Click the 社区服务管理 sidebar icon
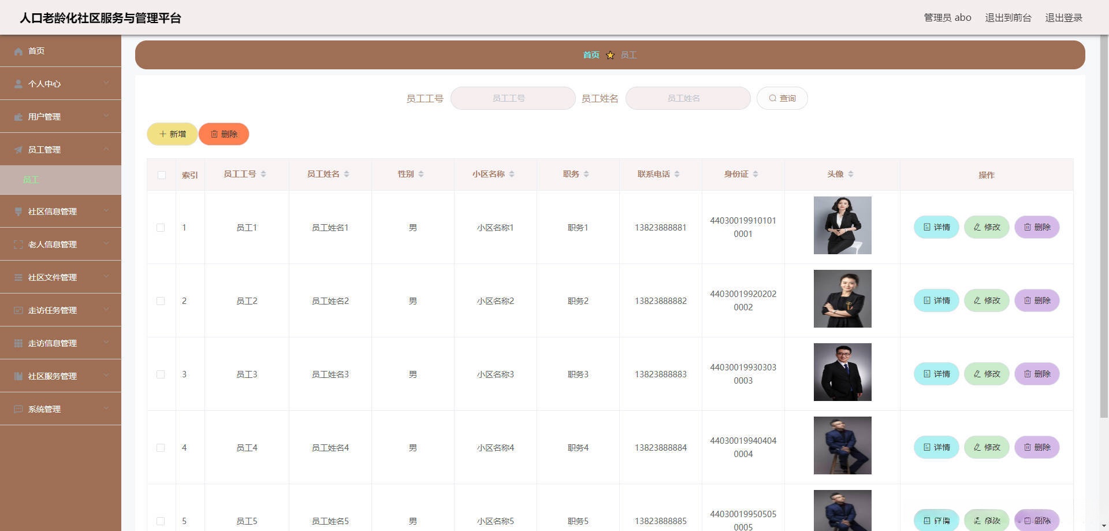This screenshot has width=1109, height=531. 18,377
